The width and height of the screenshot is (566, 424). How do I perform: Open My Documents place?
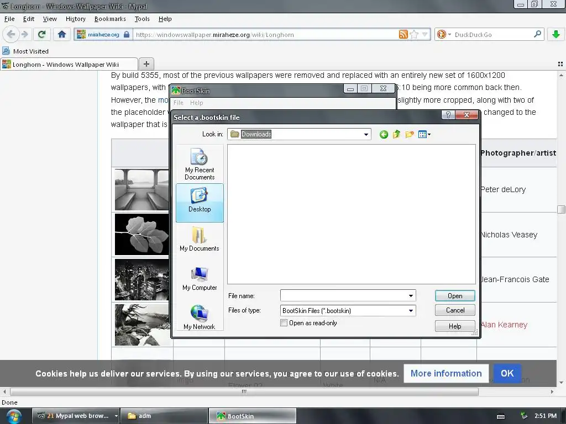click(199, 240)
